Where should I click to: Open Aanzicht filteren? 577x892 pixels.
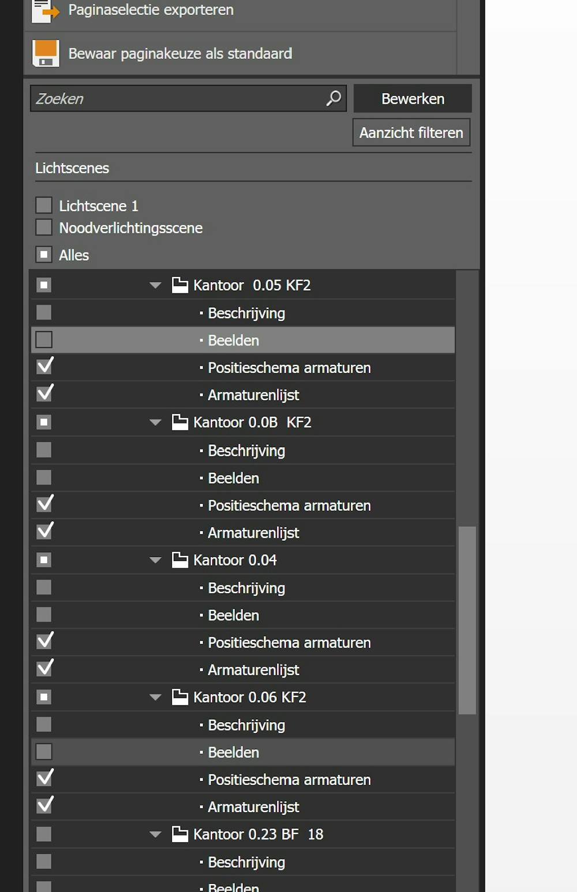click(411, 132)
